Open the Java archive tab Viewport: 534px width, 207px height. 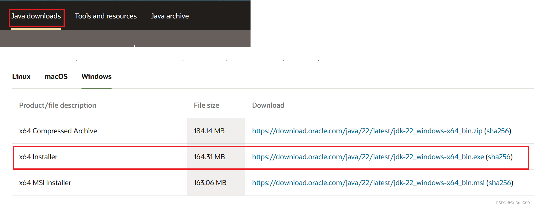click(x=170, y=16)
